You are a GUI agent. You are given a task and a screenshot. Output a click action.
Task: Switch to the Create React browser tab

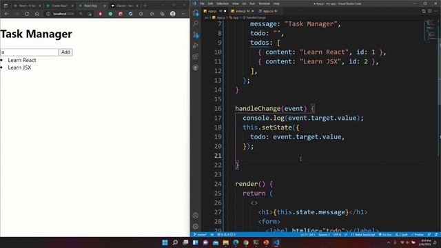(x=59, y=6)
